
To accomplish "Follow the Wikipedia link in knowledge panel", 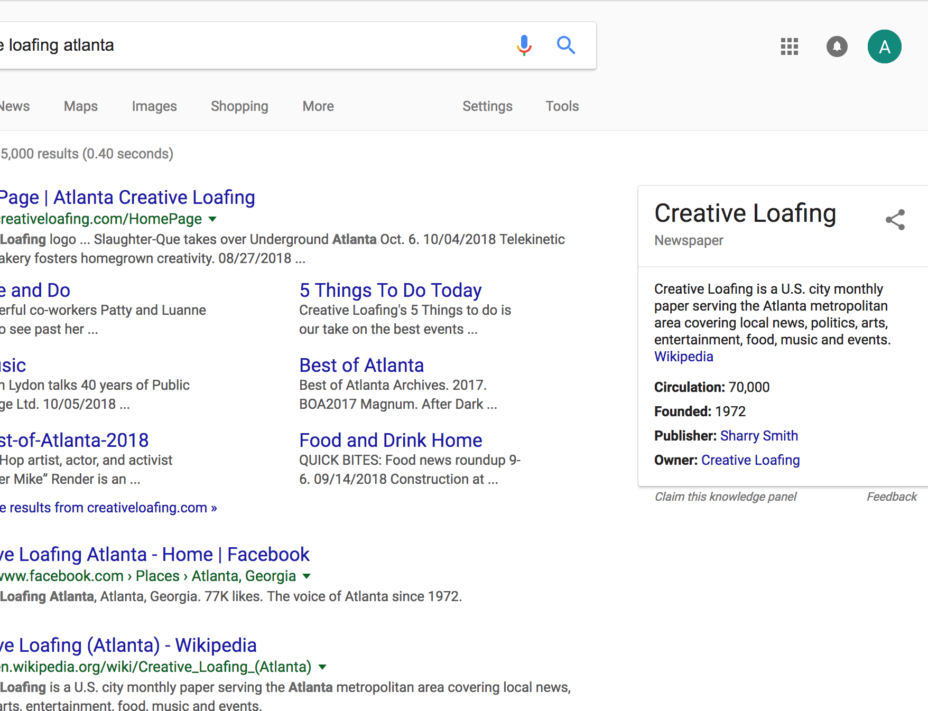I will 684,357.
